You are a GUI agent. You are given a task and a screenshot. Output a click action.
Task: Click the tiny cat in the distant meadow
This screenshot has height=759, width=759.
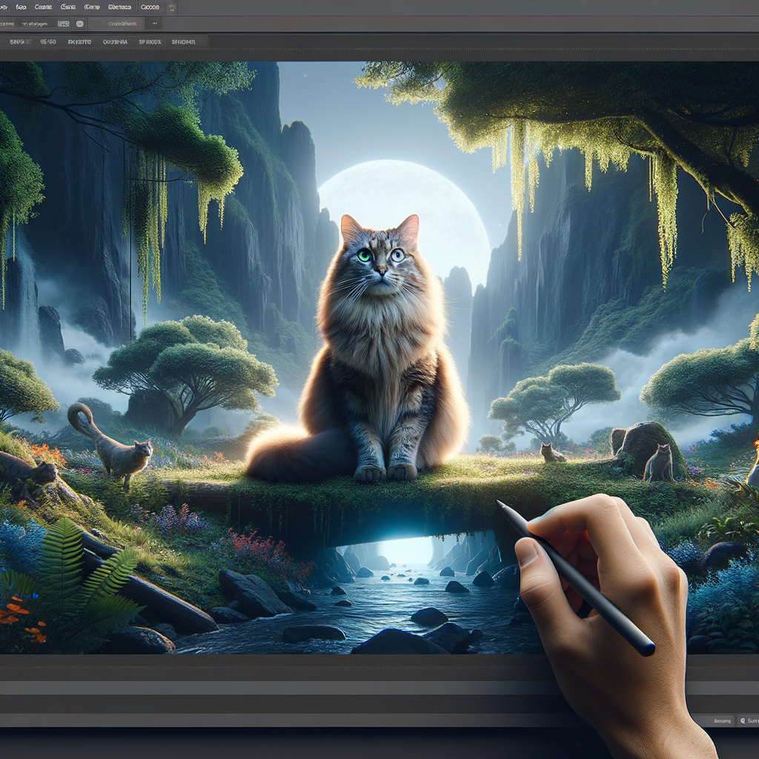(551, 452)
